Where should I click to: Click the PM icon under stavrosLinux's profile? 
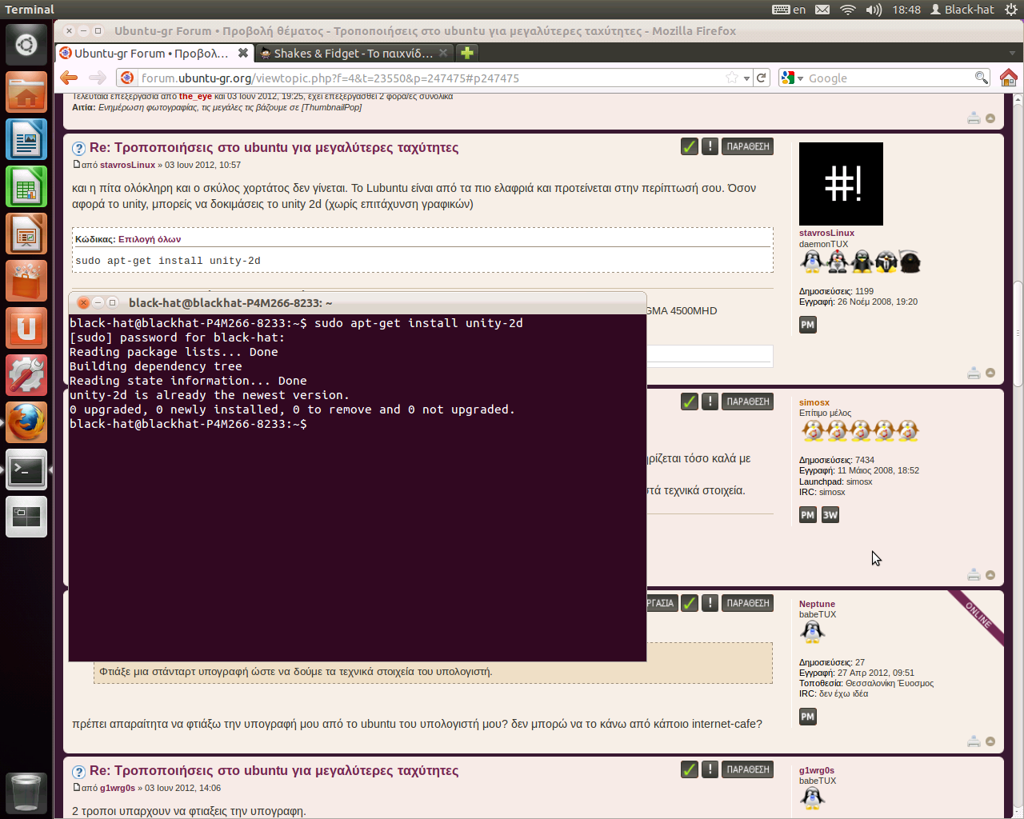(x=807, y=325)
